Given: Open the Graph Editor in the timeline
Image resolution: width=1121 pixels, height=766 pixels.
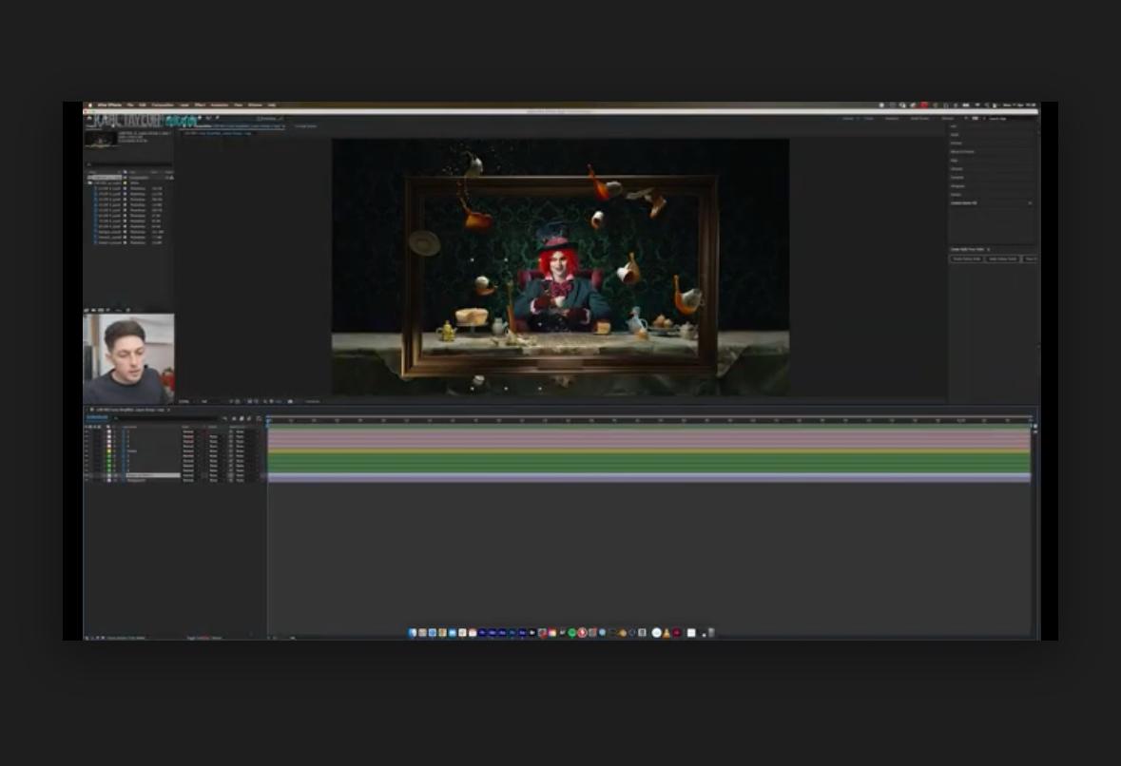Looking at the screenshot, I should (x=259, y=418).
